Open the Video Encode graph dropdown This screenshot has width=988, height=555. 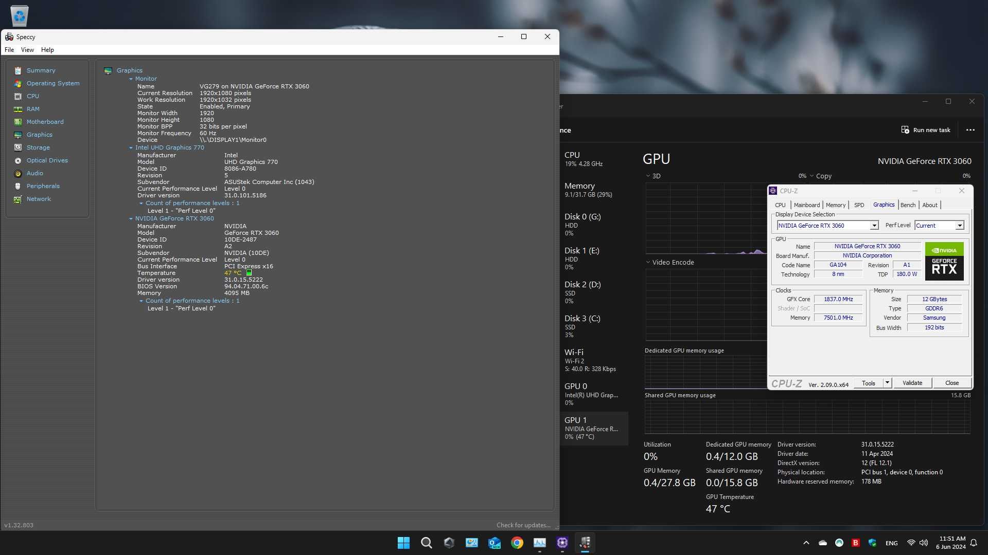(648, 262)
